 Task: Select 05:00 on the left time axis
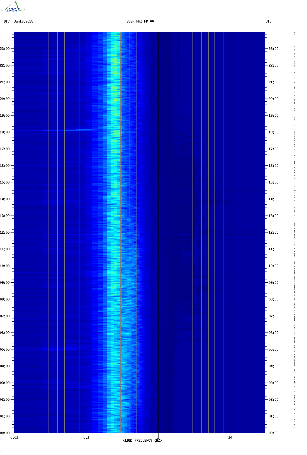pos(5,349)
